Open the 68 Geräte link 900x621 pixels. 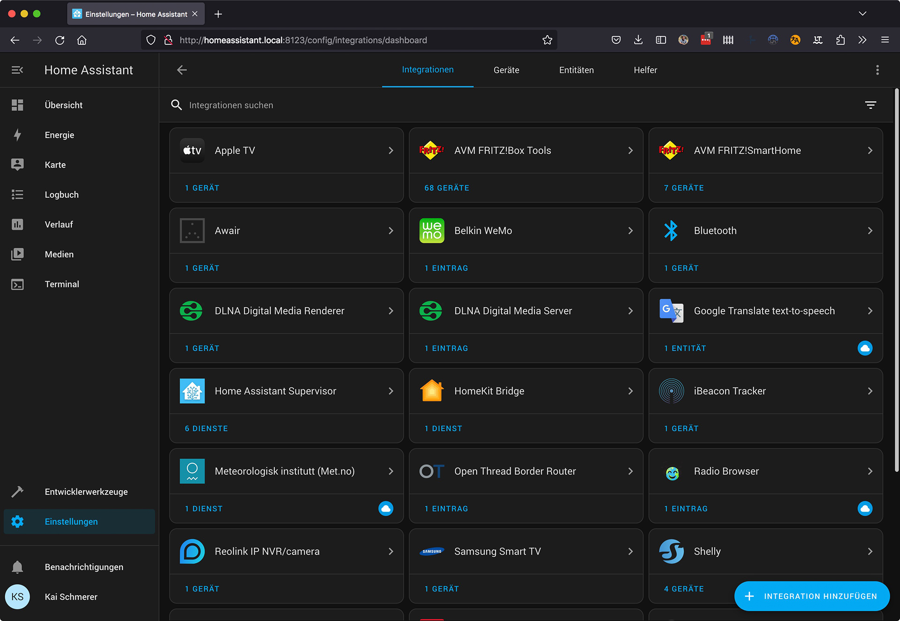(x=446, y=188)
